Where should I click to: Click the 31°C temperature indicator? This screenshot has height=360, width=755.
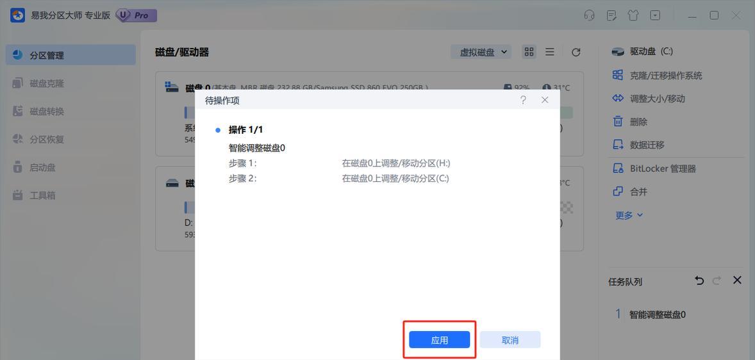click(556, 88)
